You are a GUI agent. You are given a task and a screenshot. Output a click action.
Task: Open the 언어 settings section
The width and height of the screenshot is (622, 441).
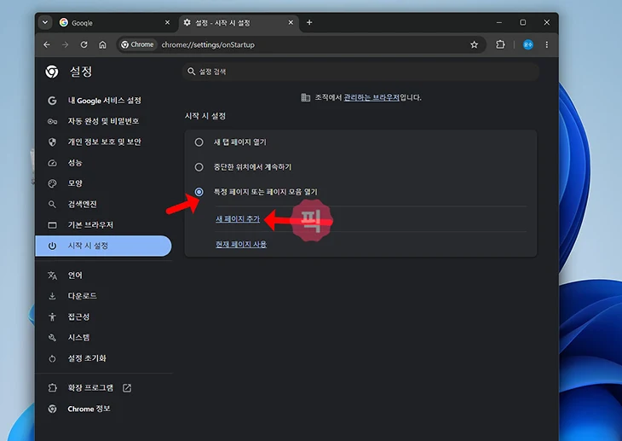coord(104,275)
